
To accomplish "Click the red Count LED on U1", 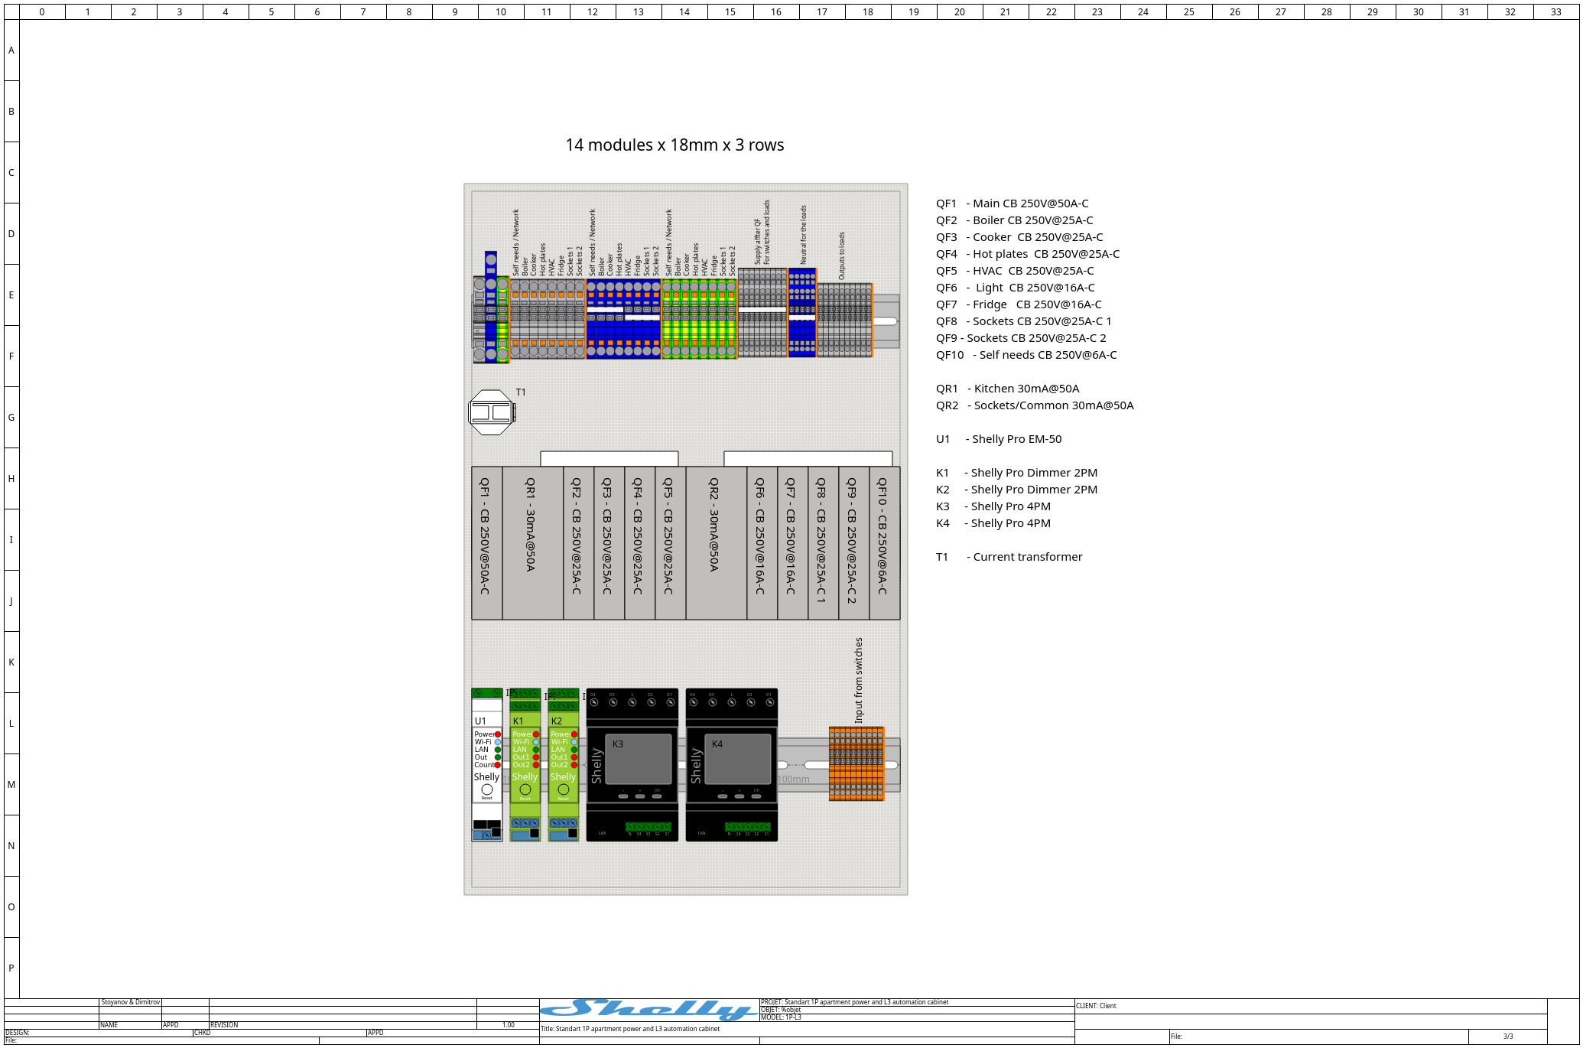I will point(497,764).
